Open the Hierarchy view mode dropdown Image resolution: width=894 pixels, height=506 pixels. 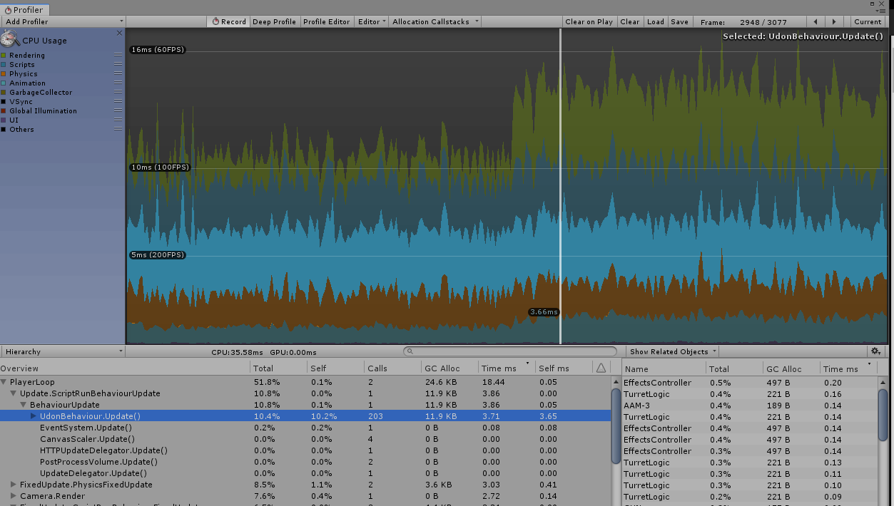click(x=63, y=351)
